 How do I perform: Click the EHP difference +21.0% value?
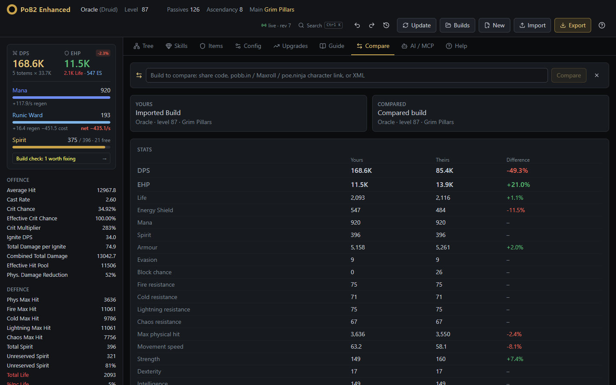tap(518, 185)
